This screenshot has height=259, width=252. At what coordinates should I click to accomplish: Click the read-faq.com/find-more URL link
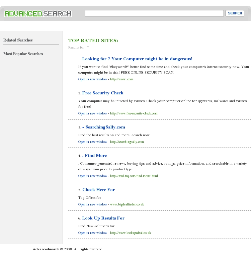[134, 176]
